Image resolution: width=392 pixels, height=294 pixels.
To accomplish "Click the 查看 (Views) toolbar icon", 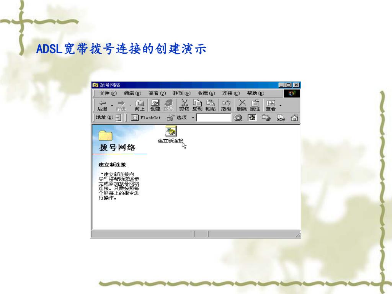I will pyautogui.click(x=271, y=105).
